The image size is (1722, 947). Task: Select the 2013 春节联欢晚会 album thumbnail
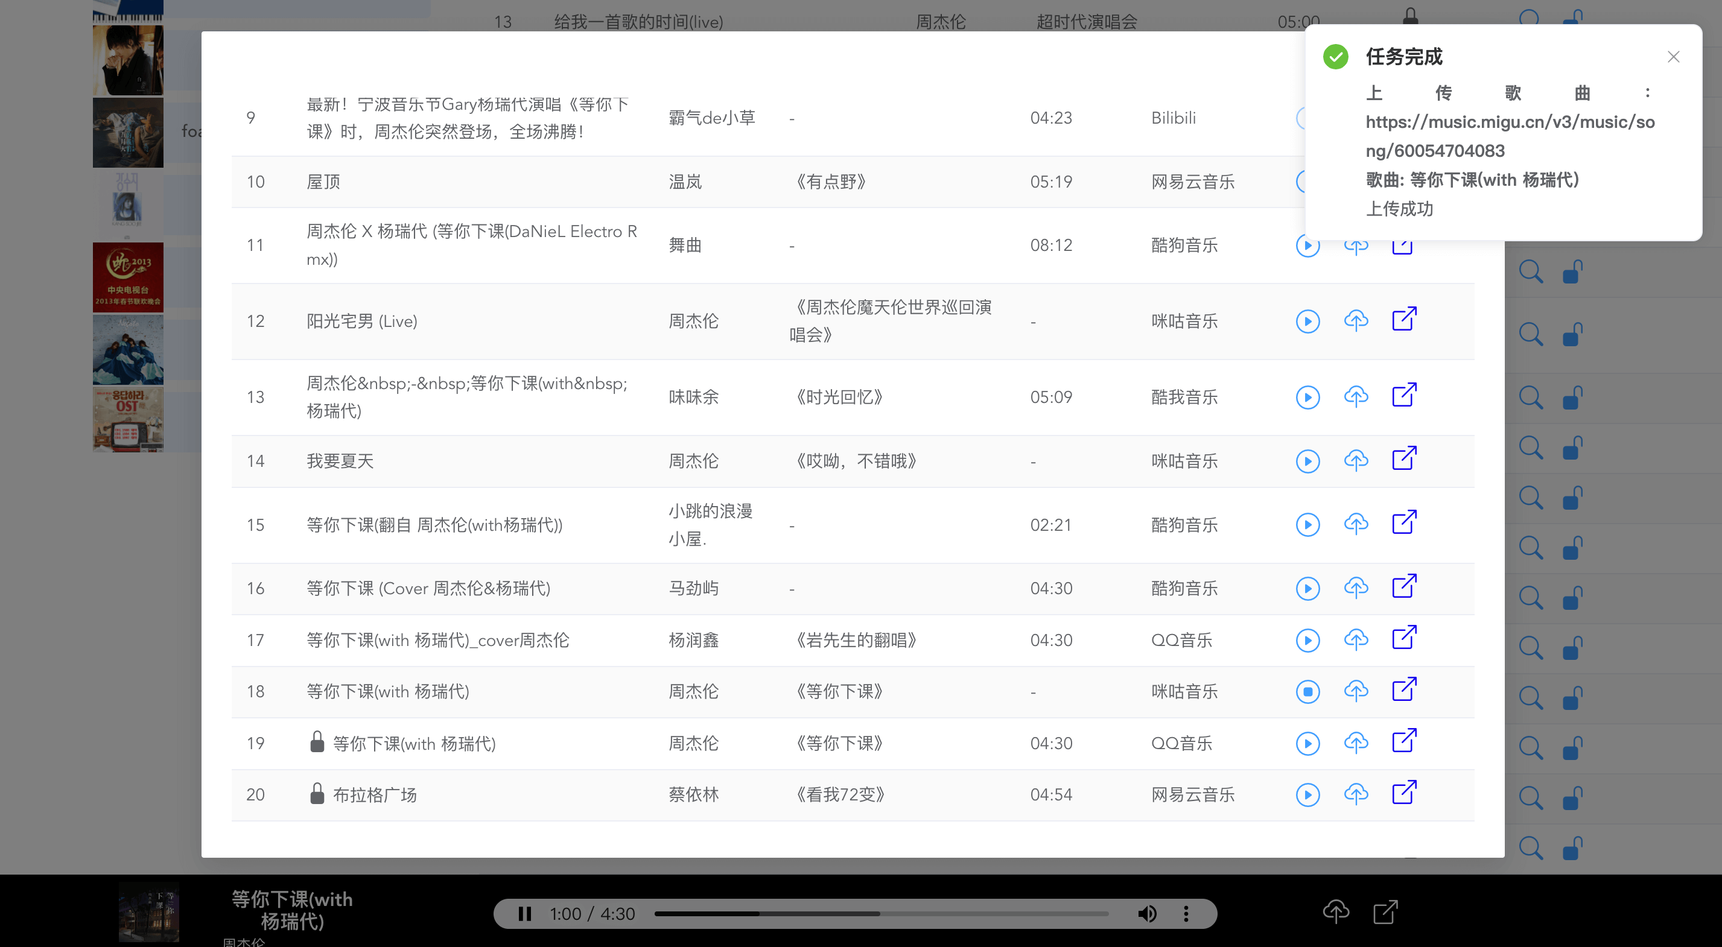pyautogui.click(x=128, y=277)
